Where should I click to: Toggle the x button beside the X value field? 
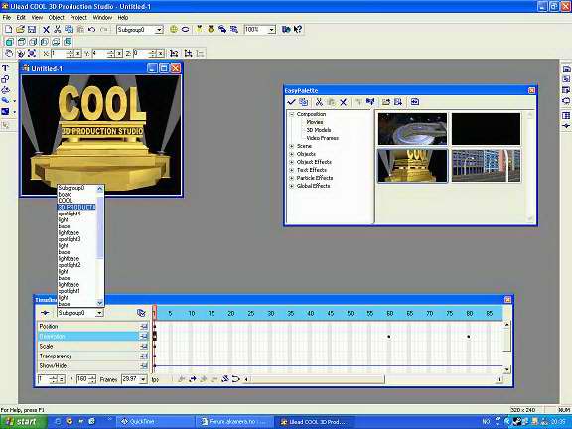coord(77,54)
